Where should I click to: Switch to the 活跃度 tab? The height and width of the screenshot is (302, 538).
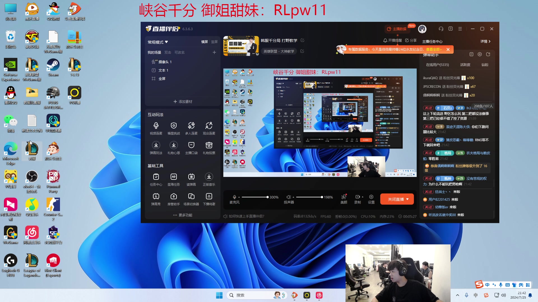[x=465, y=65]
